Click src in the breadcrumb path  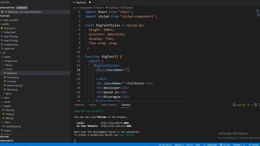[x=75, y=8]
